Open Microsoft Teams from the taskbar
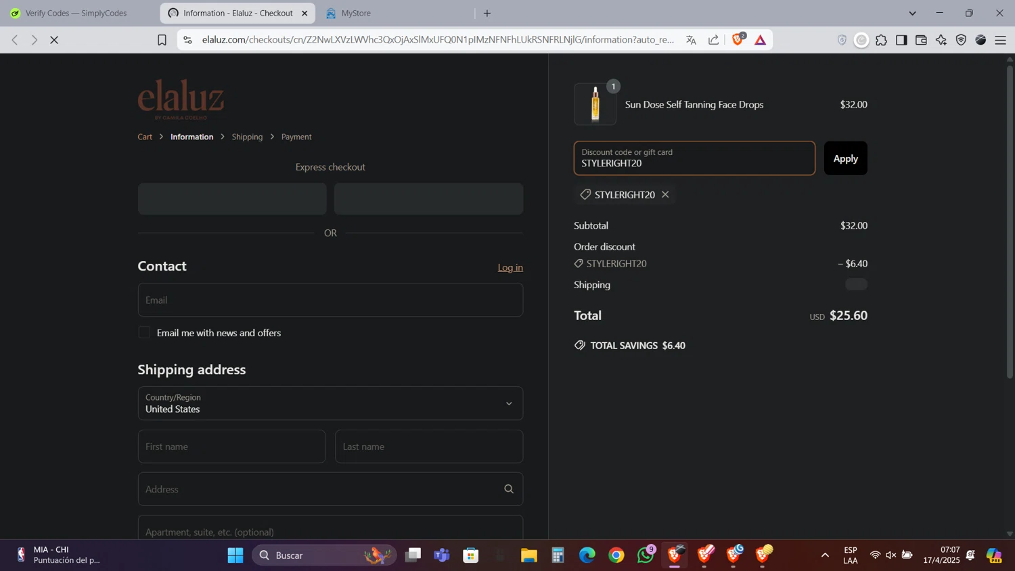Screen dimensions: 1015x571 tap(442, 555)
